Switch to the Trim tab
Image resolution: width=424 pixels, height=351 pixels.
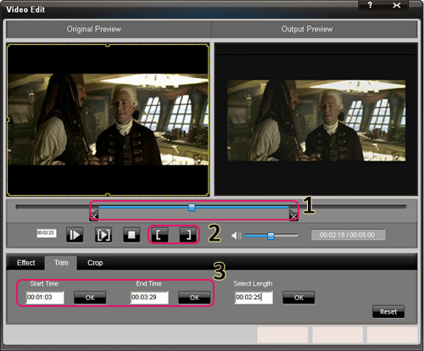click(x=61, y=263)
